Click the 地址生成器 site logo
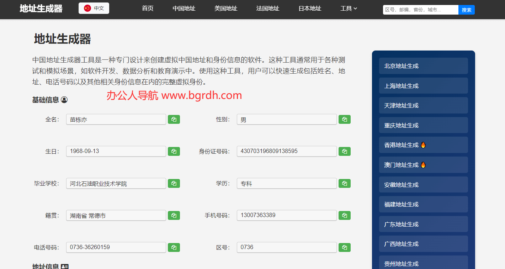 [41, 9]
